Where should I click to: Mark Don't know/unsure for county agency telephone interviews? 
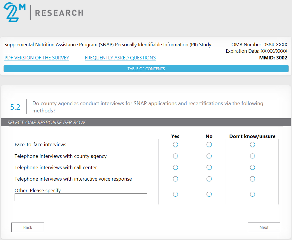(x=252, y=156)
